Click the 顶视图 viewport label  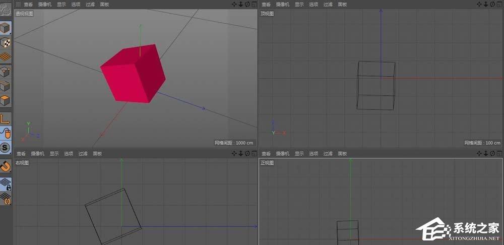click(x=267, y=14)
